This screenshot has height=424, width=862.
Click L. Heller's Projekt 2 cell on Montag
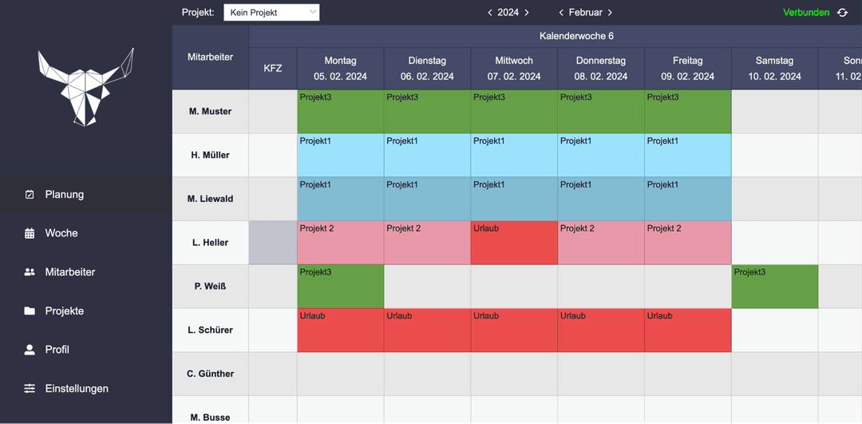pos(340,243)
